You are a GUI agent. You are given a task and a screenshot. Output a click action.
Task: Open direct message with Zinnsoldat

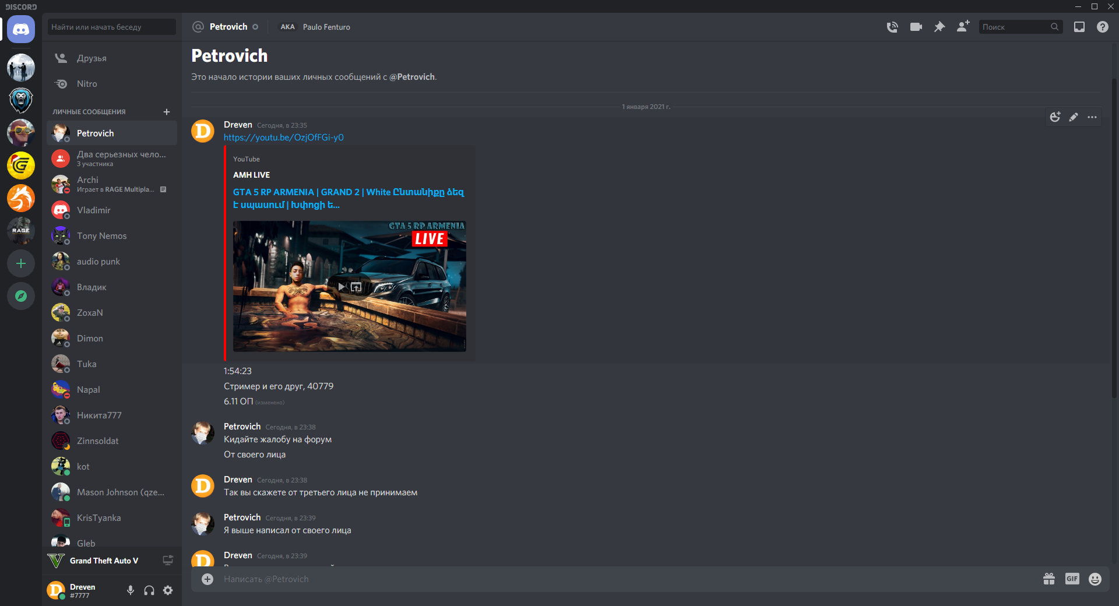(x=112, y=441)
